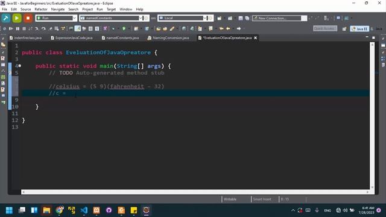The image size is (386, 217).
Task: Click the blue hammer Build button
Action: 6,18
